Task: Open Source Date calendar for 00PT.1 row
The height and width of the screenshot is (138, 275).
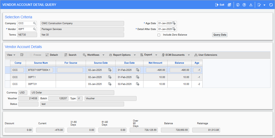Action: (110, 77)
